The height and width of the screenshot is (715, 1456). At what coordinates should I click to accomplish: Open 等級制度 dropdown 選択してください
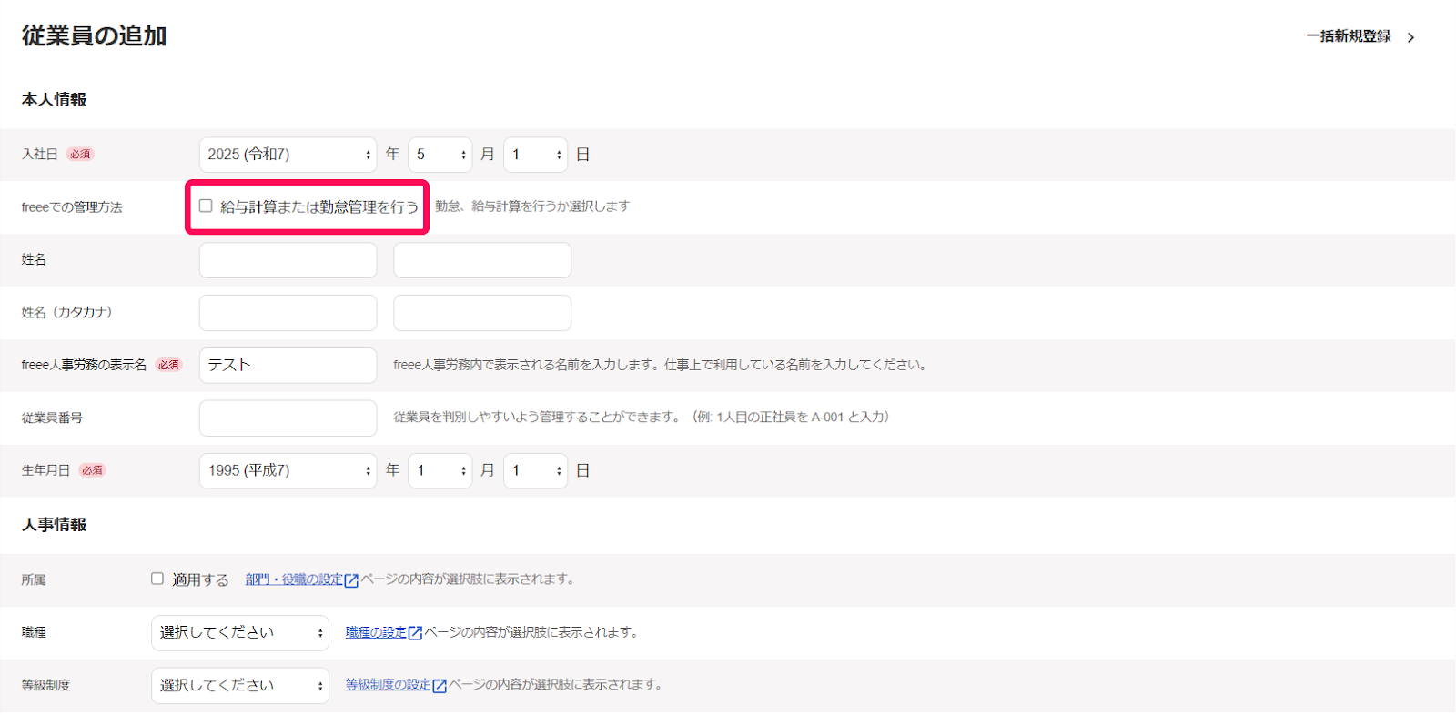click(240, 685)
